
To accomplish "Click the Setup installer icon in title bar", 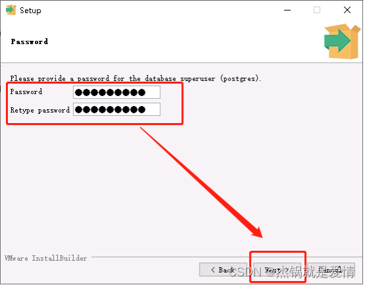I will click(x=11, y=10).
